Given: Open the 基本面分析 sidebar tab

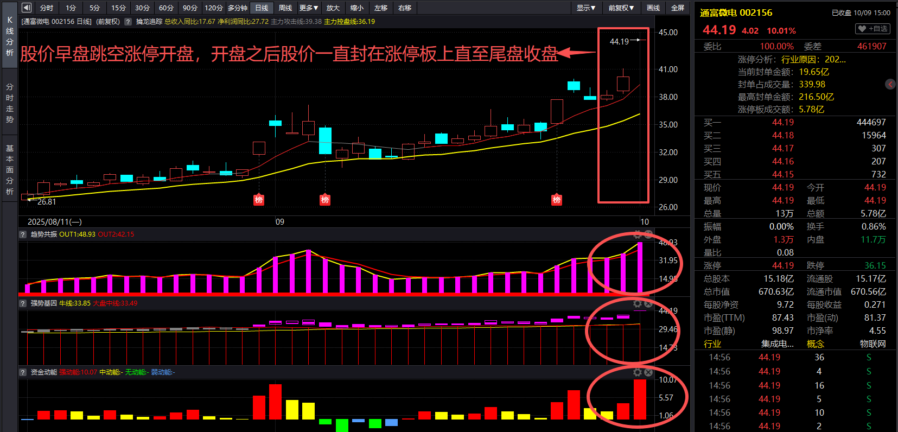Looking at the screenshot, I should coord(9,170).
